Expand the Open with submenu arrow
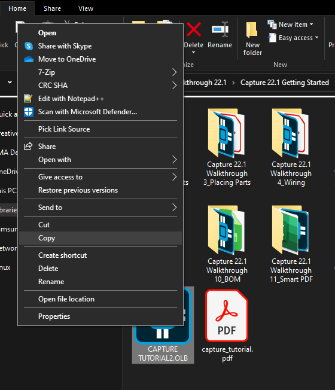This screenshot has width=335, height=390. (x=174, y=160)
